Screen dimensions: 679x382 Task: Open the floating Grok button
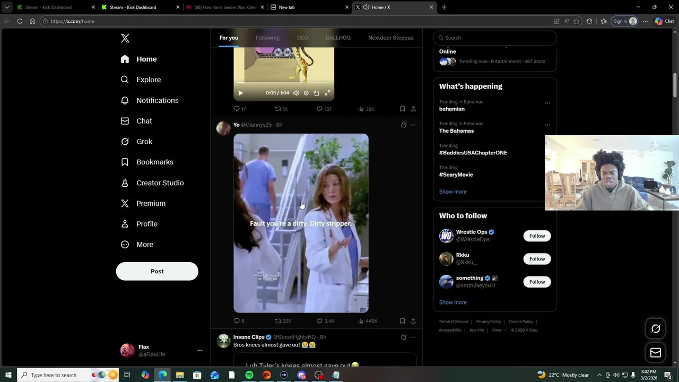click(656, 329)
